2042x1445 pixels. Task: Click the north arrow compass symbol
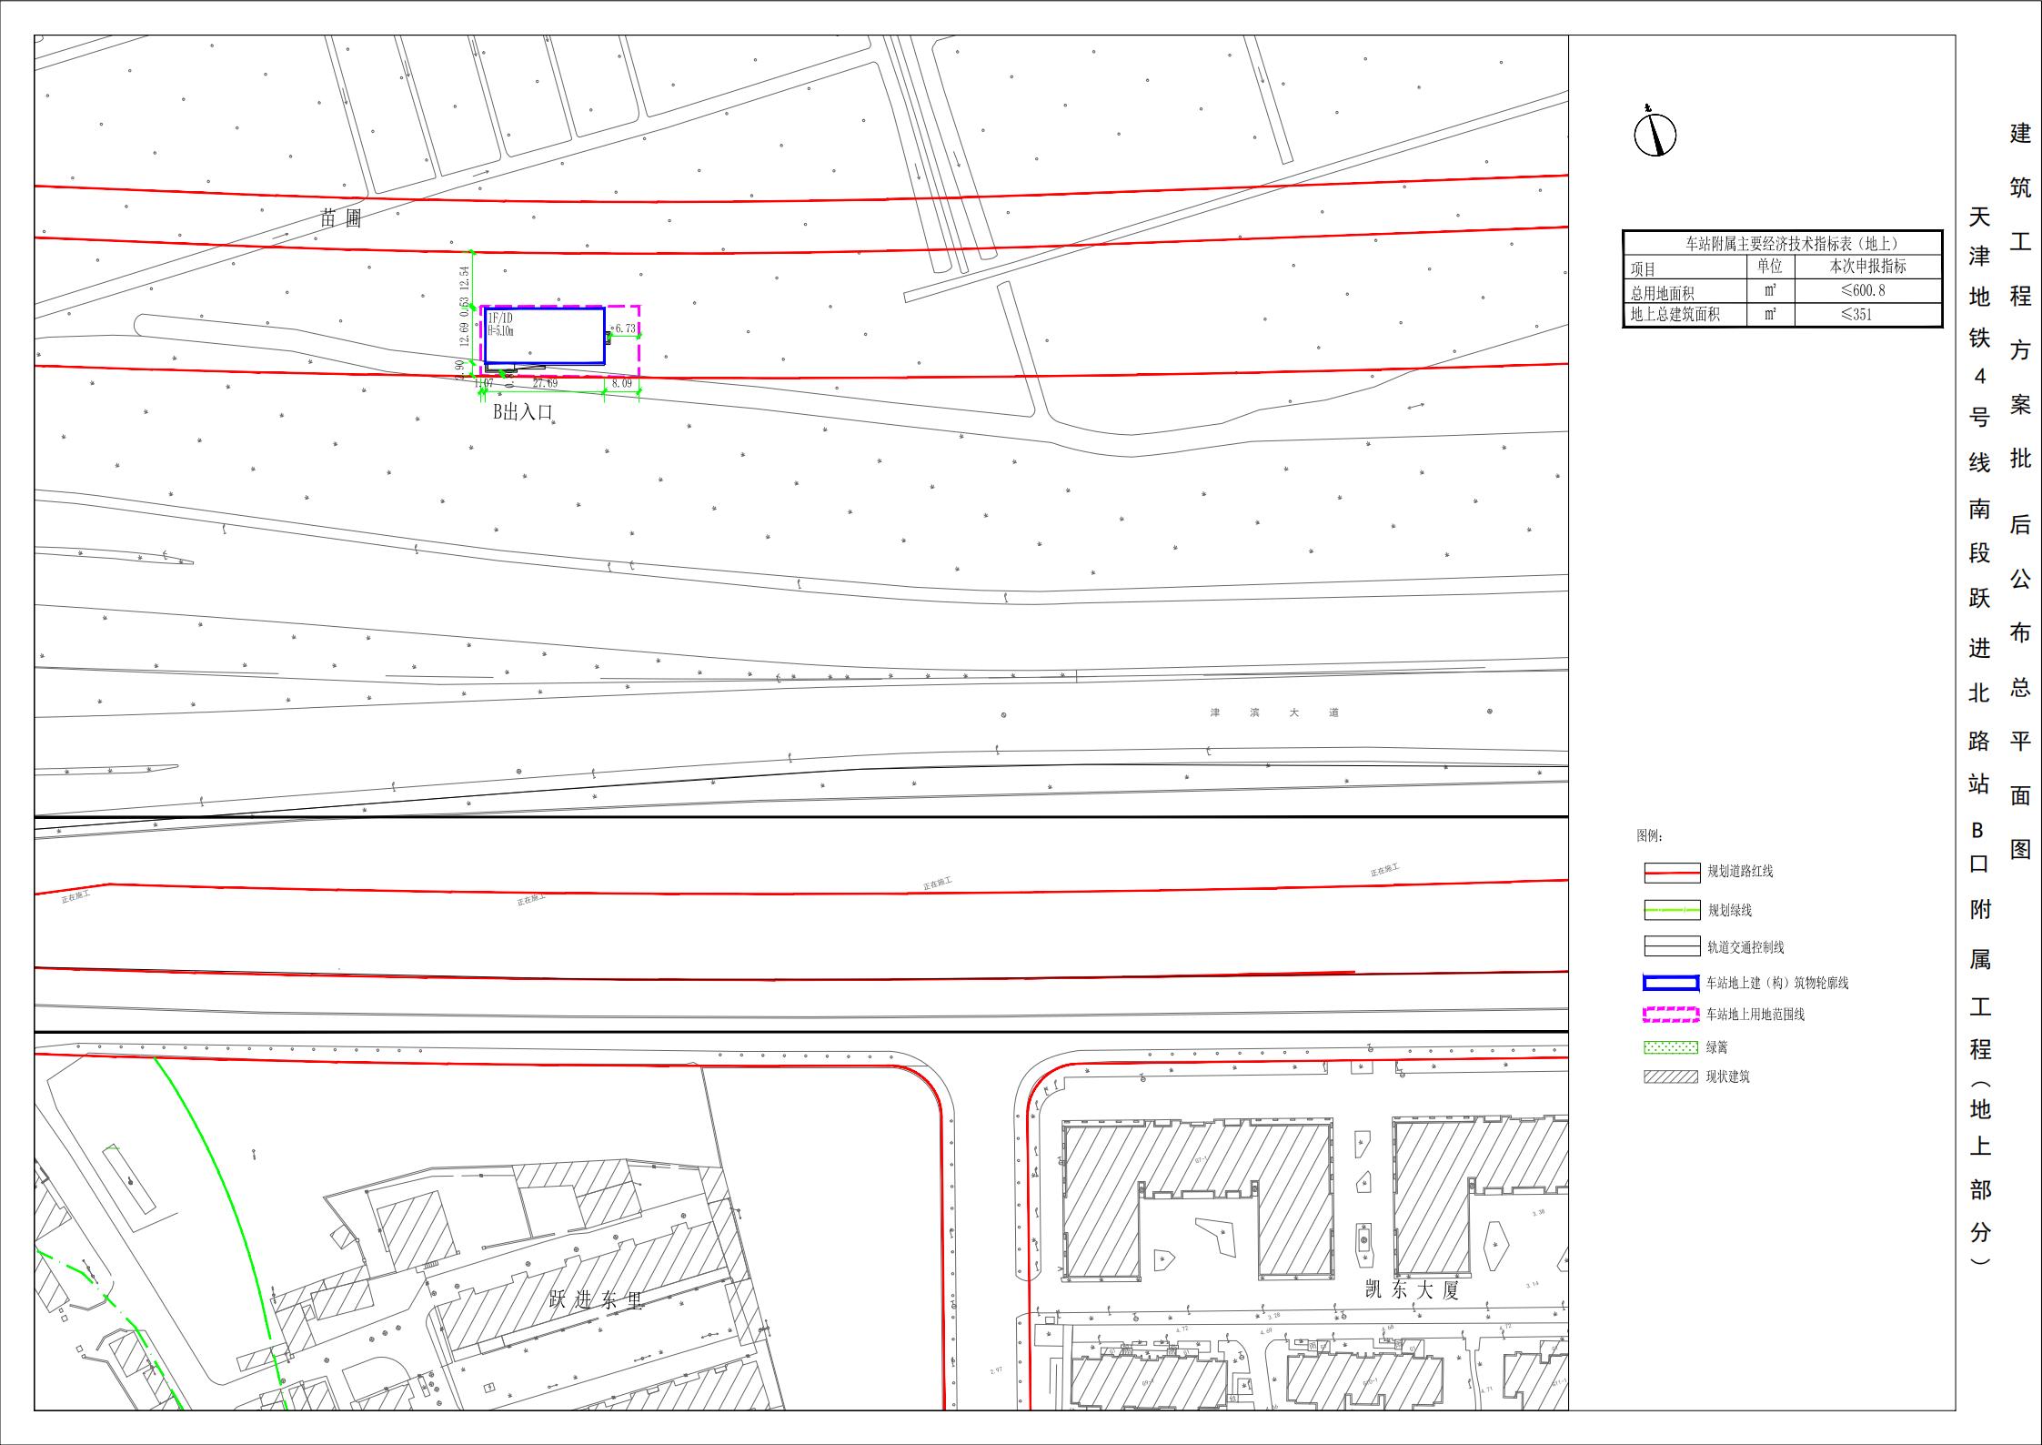click(x=1655, y=136)
